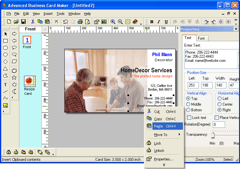Select the star shape tool

pyautogui.click(x=14, y=77)
